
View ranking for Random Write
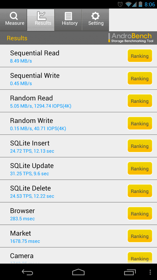click(x=140, y=123)
